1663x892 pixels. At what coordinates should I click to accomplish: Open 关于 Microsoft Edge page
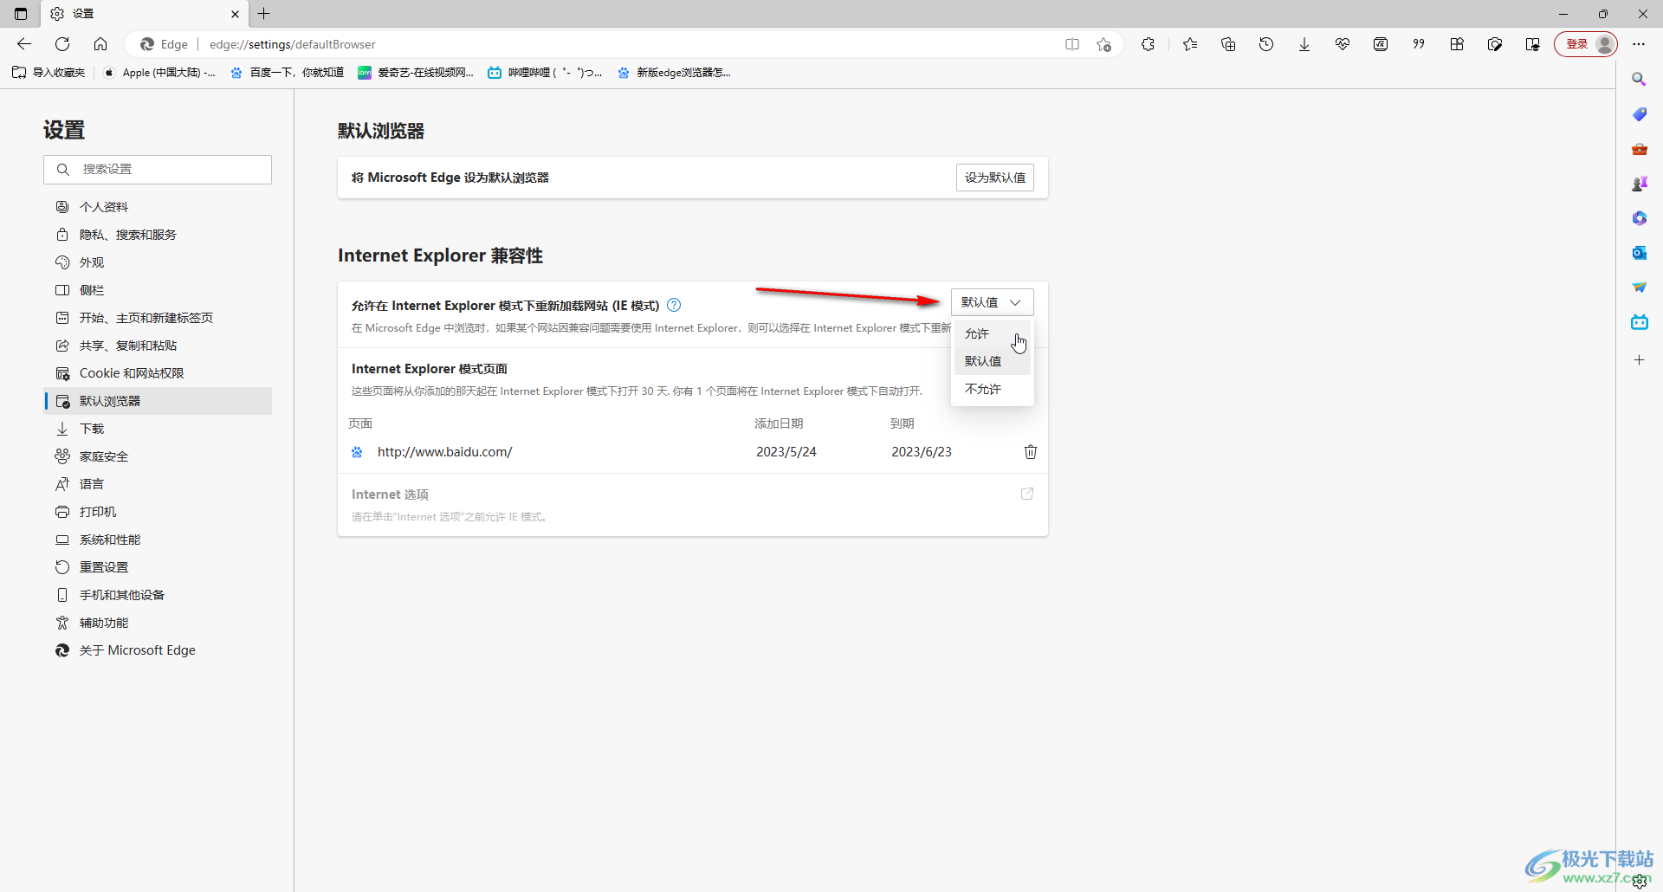coord(158,650)
